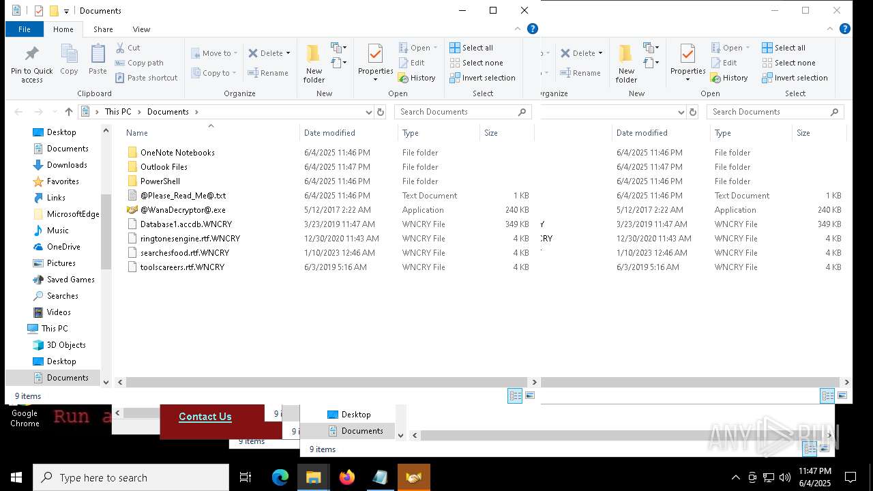Image resolution: width=873 pixels, height=491 pixels.
Task: Open Microsoft Edge from taskbar
Action: click(280, 477)
